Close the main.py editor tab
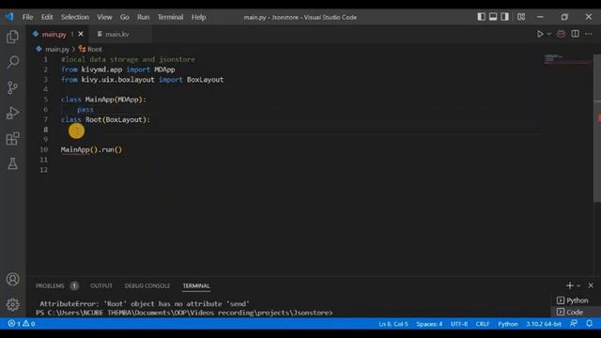The height and width of the screenshot is (338, 601). [x=81, y=34]
